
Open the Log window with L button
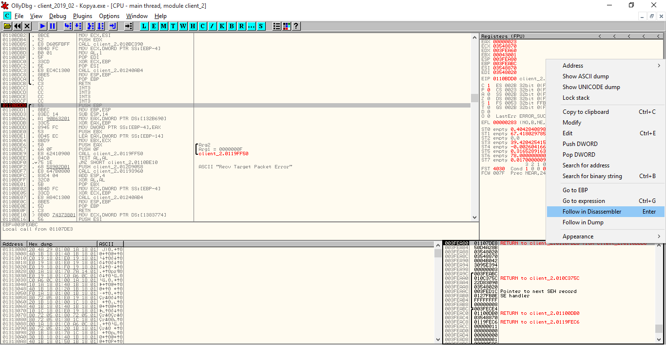tap(144, 26)
